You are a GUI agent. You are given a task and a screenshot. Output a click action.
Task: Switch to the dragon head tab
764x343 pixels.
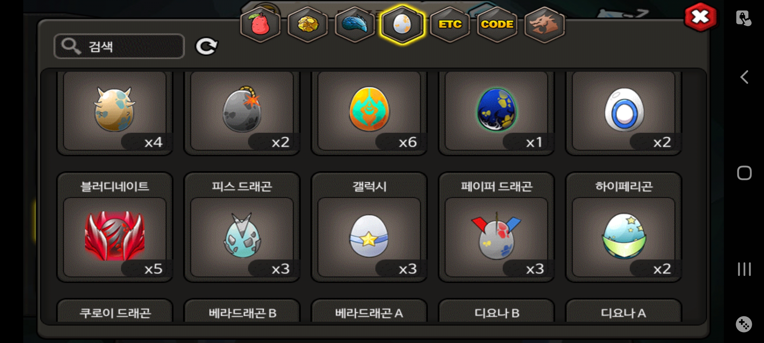544,24
